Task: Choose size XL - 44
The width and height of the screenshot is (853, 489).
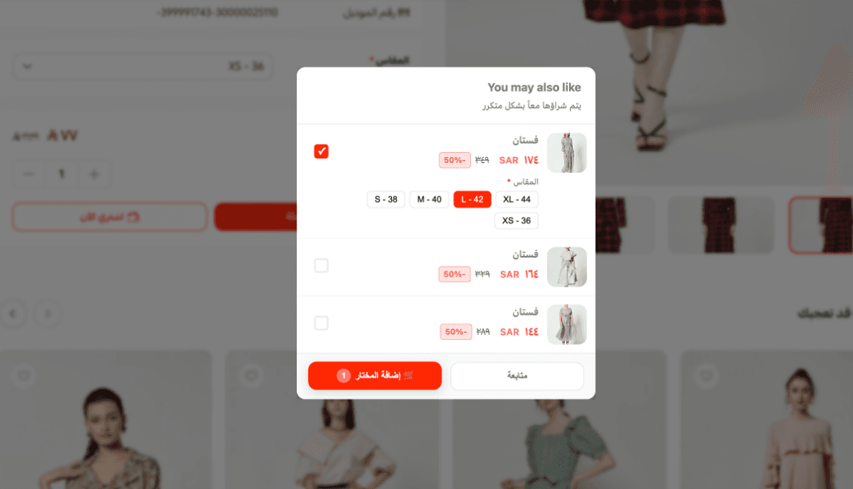Action: [517, 199]
